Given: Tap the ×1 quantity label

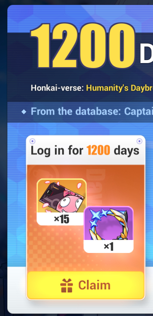Looking at the screenshot, I should point(108,246).
